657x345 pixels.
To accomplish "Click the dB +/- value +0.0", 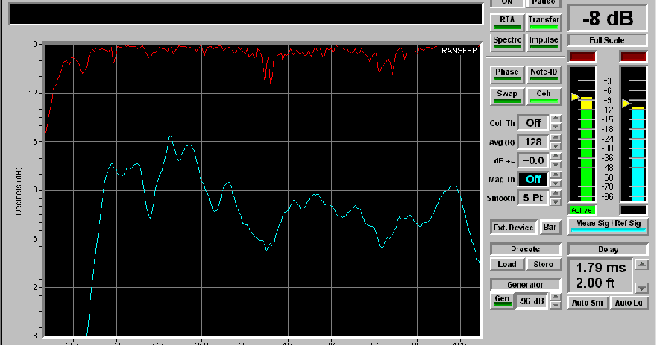I will point(533,160).
